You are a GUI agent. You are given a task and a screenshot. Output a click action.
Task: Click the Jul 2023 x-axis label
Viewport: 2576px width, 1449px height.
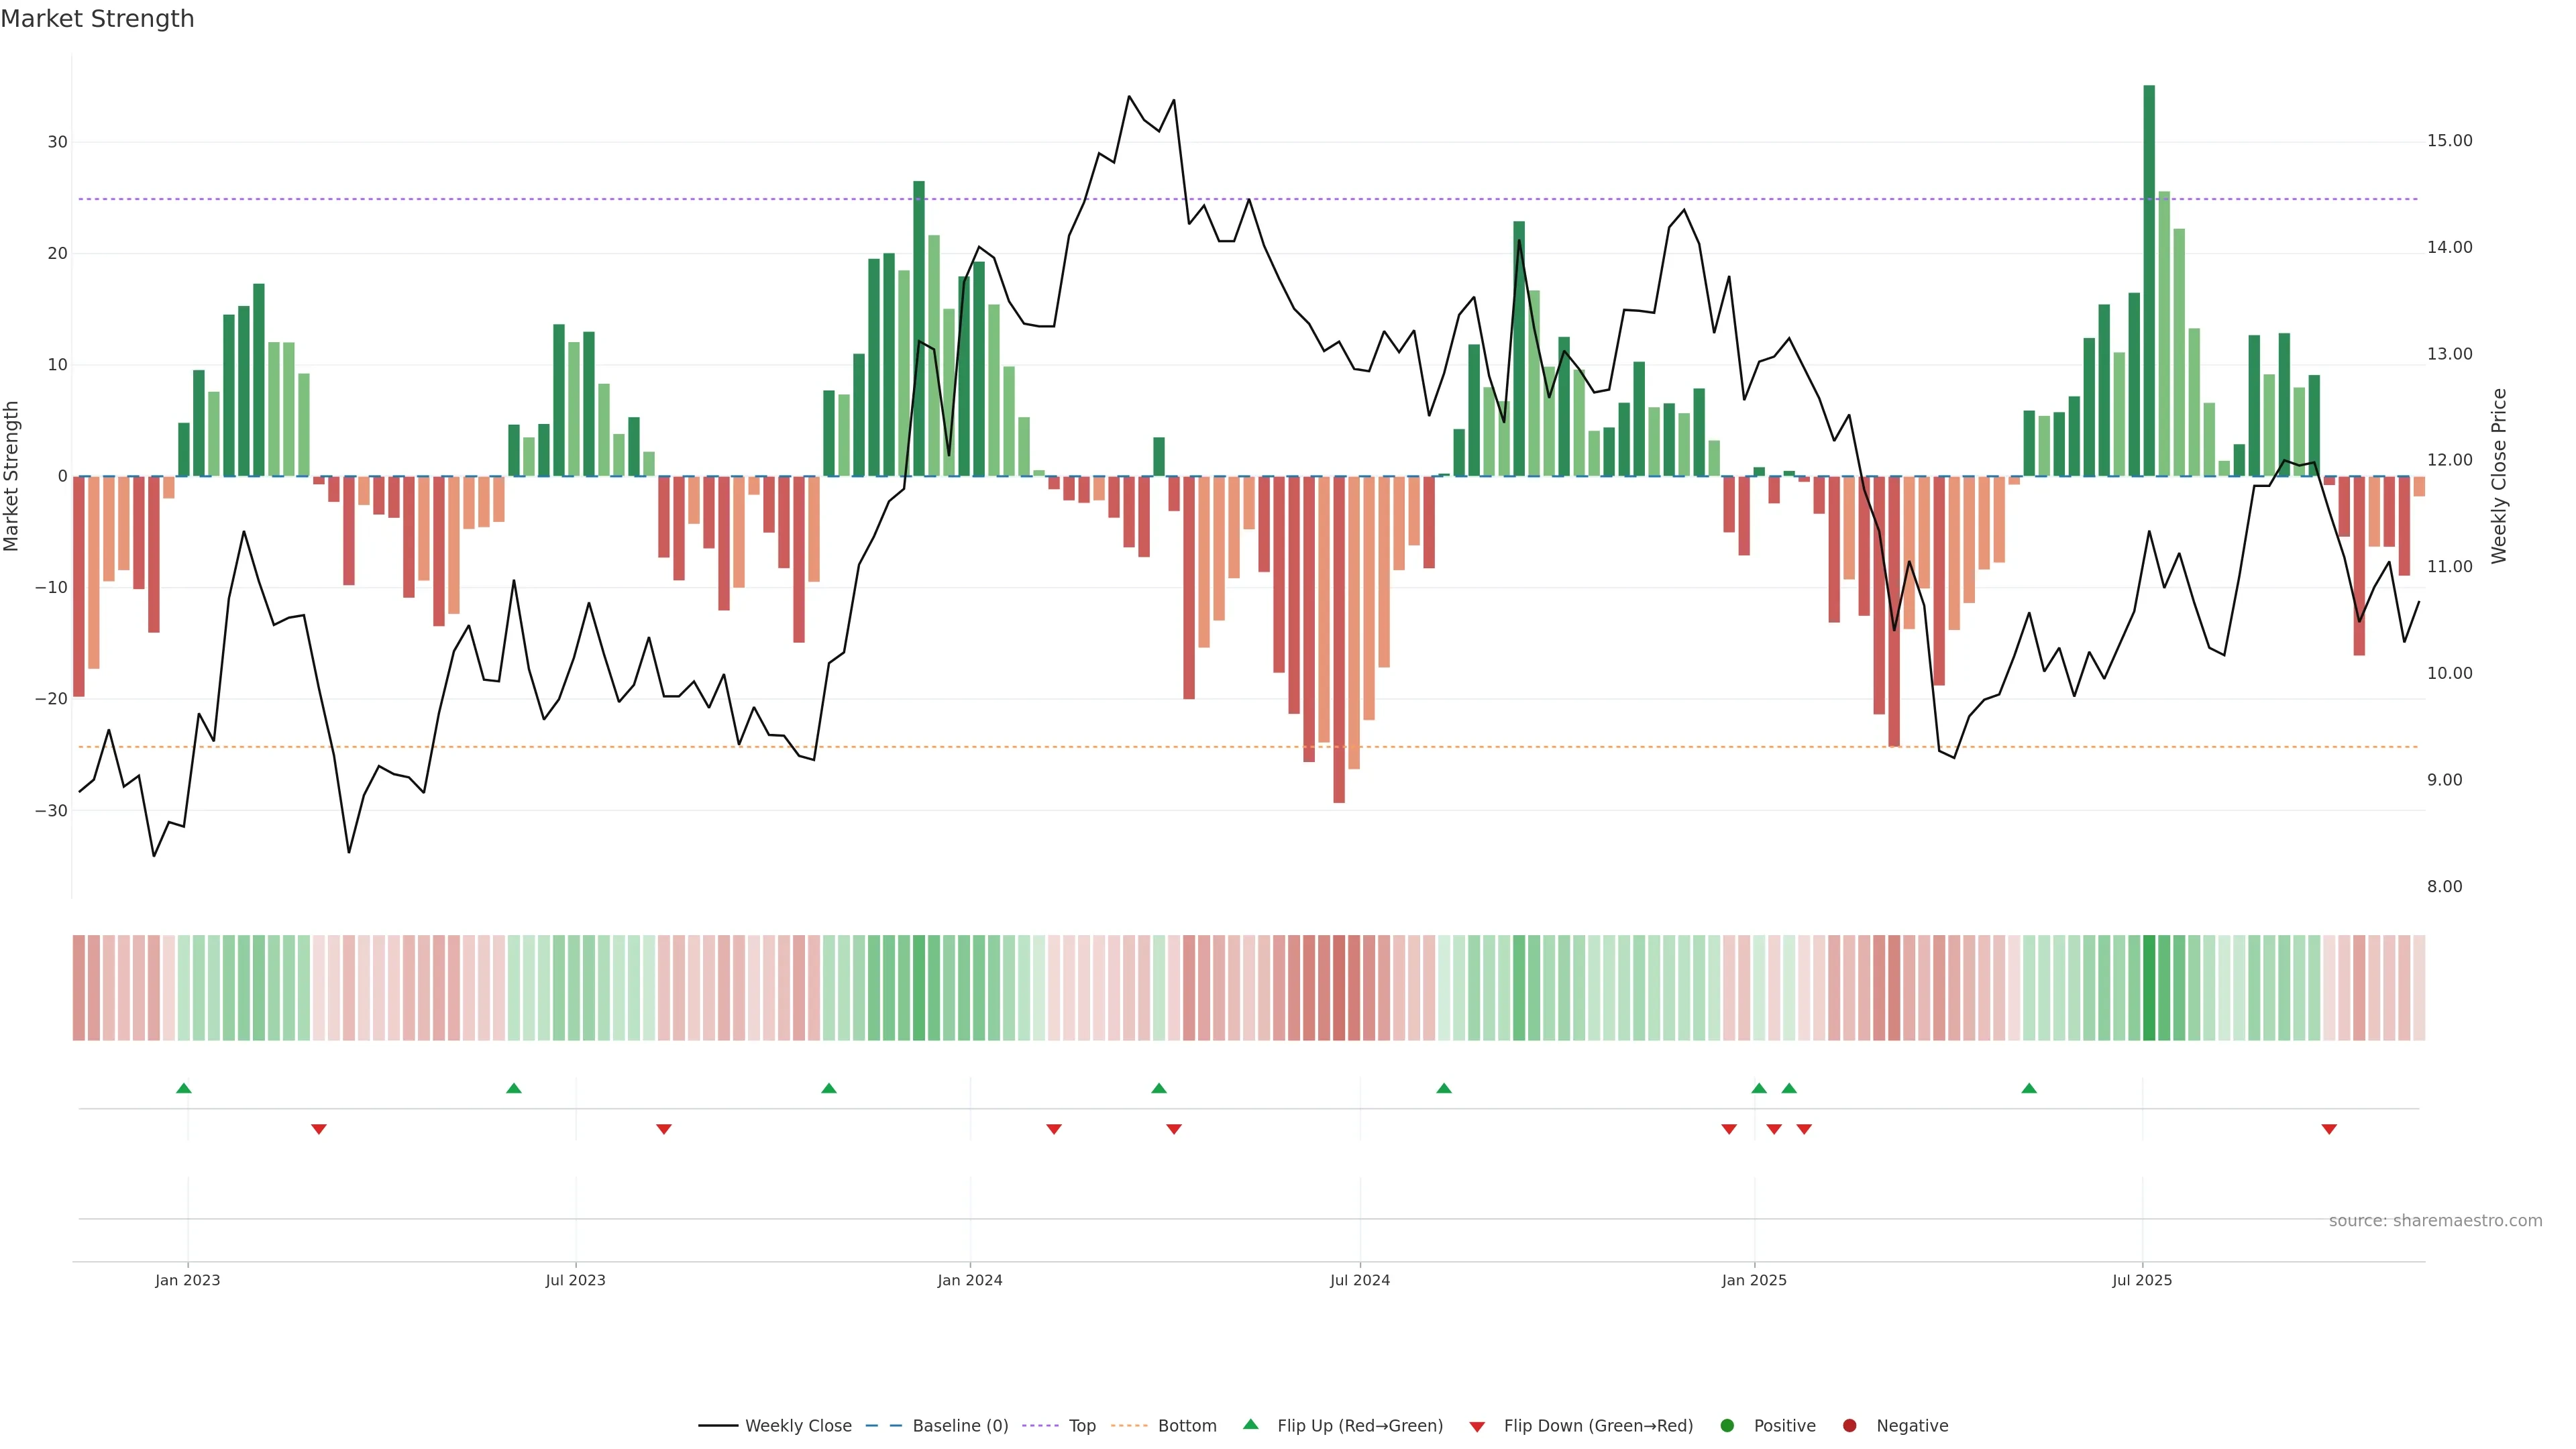[575, 1280]
